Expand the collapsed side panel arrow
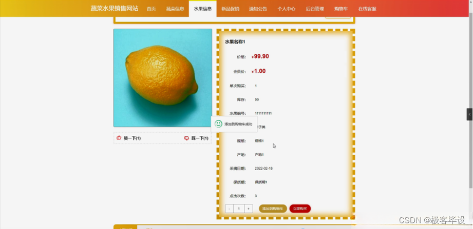473x229 pixels. (469, 114)
